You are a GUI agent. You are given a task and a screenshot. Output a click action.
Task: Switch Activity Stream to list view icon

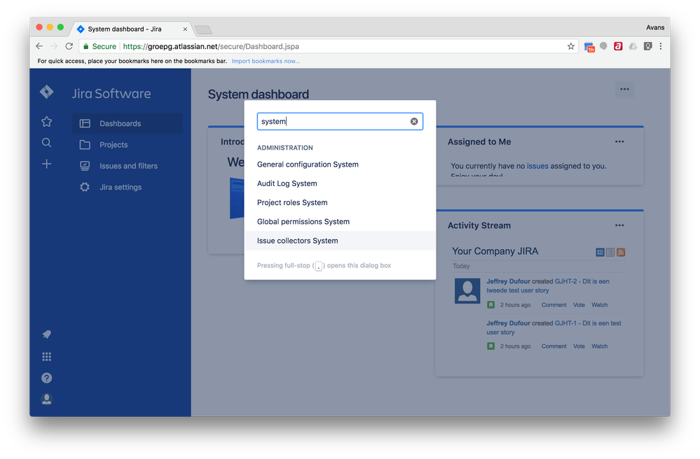[610, 252]
